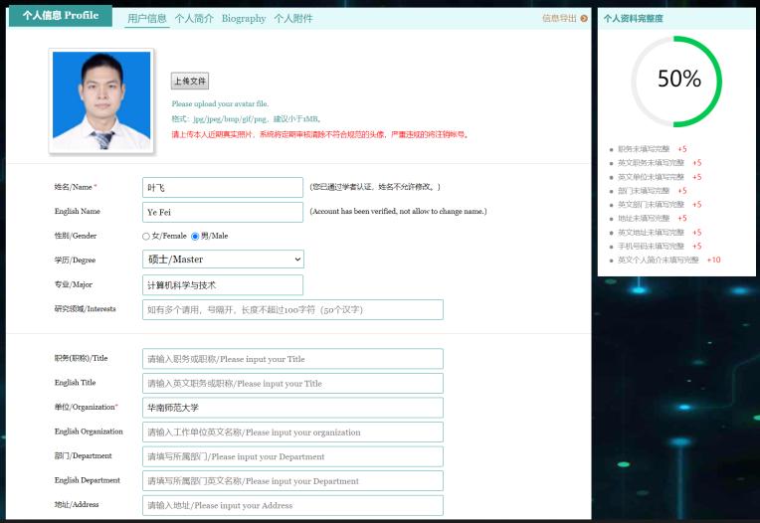Switch to the Biography tab
This screenshot has width=760, height=523.
point(244,18)
